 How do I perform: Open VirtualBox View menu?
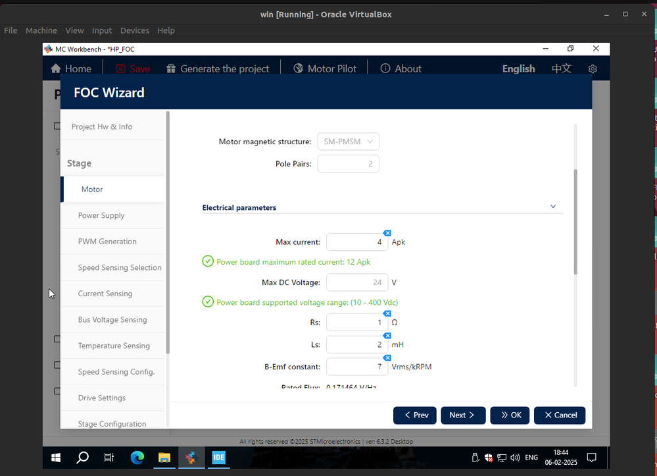click(74, 31)
